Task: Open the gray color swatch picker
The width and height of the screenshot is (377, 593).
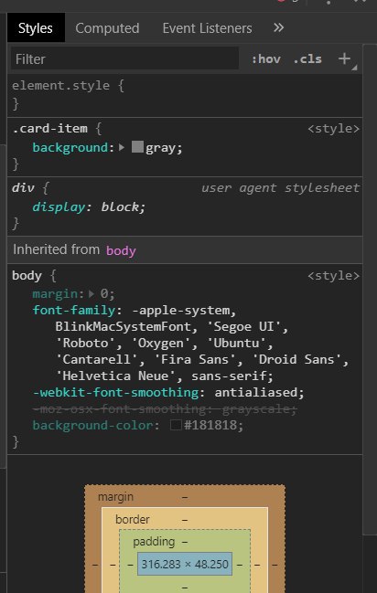Action: [137, 147]
